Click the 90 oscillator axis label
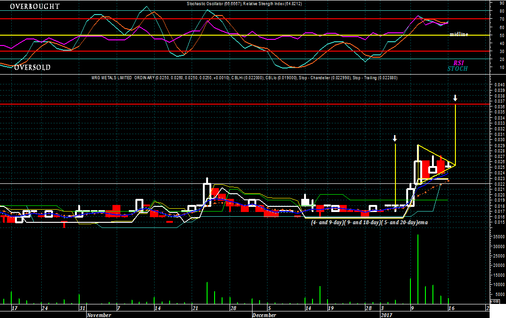 [502, 3]
